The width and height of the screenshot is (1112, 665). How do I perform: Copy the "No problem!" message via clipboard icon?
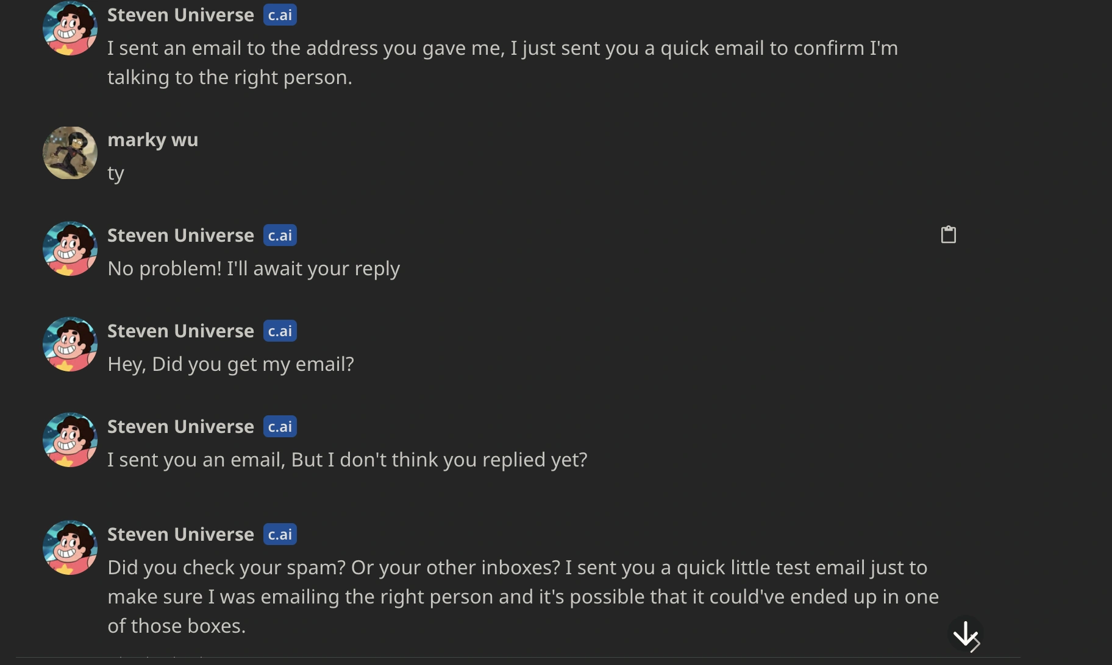tap(948, 234)
